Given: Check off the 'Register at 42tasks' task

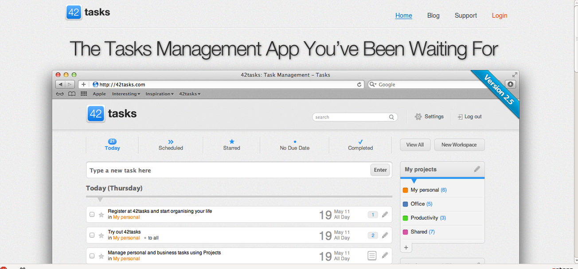Looking at the screenshot, I should [92, 214].
